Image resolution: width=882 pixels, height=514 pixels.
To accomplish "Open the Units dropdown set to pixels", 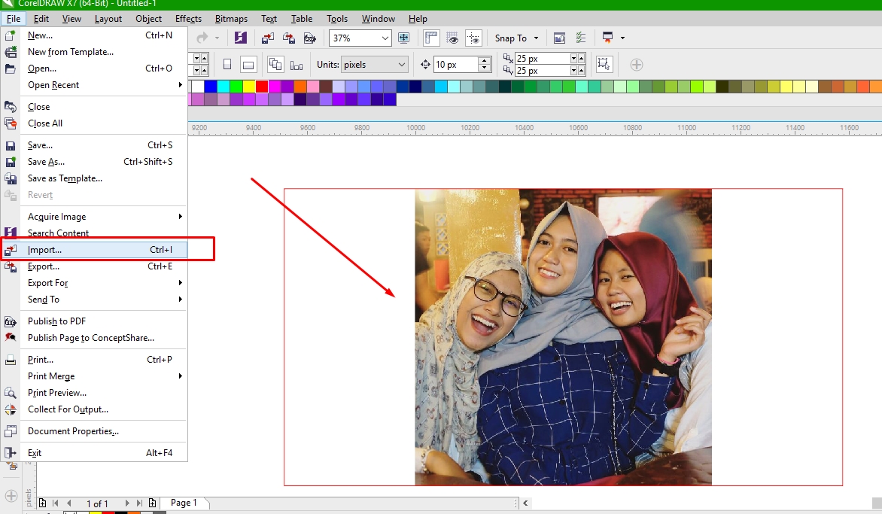I will pyautogui.click(x=374, y=64).
